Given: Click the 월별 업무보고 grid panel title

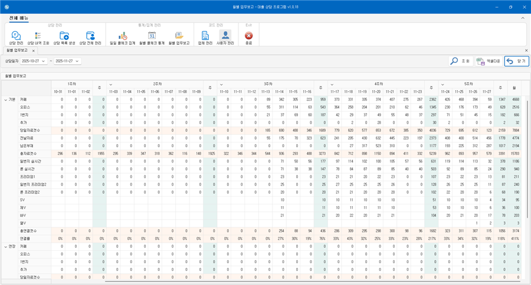Looking at the screenshot, I should point(15,76).
